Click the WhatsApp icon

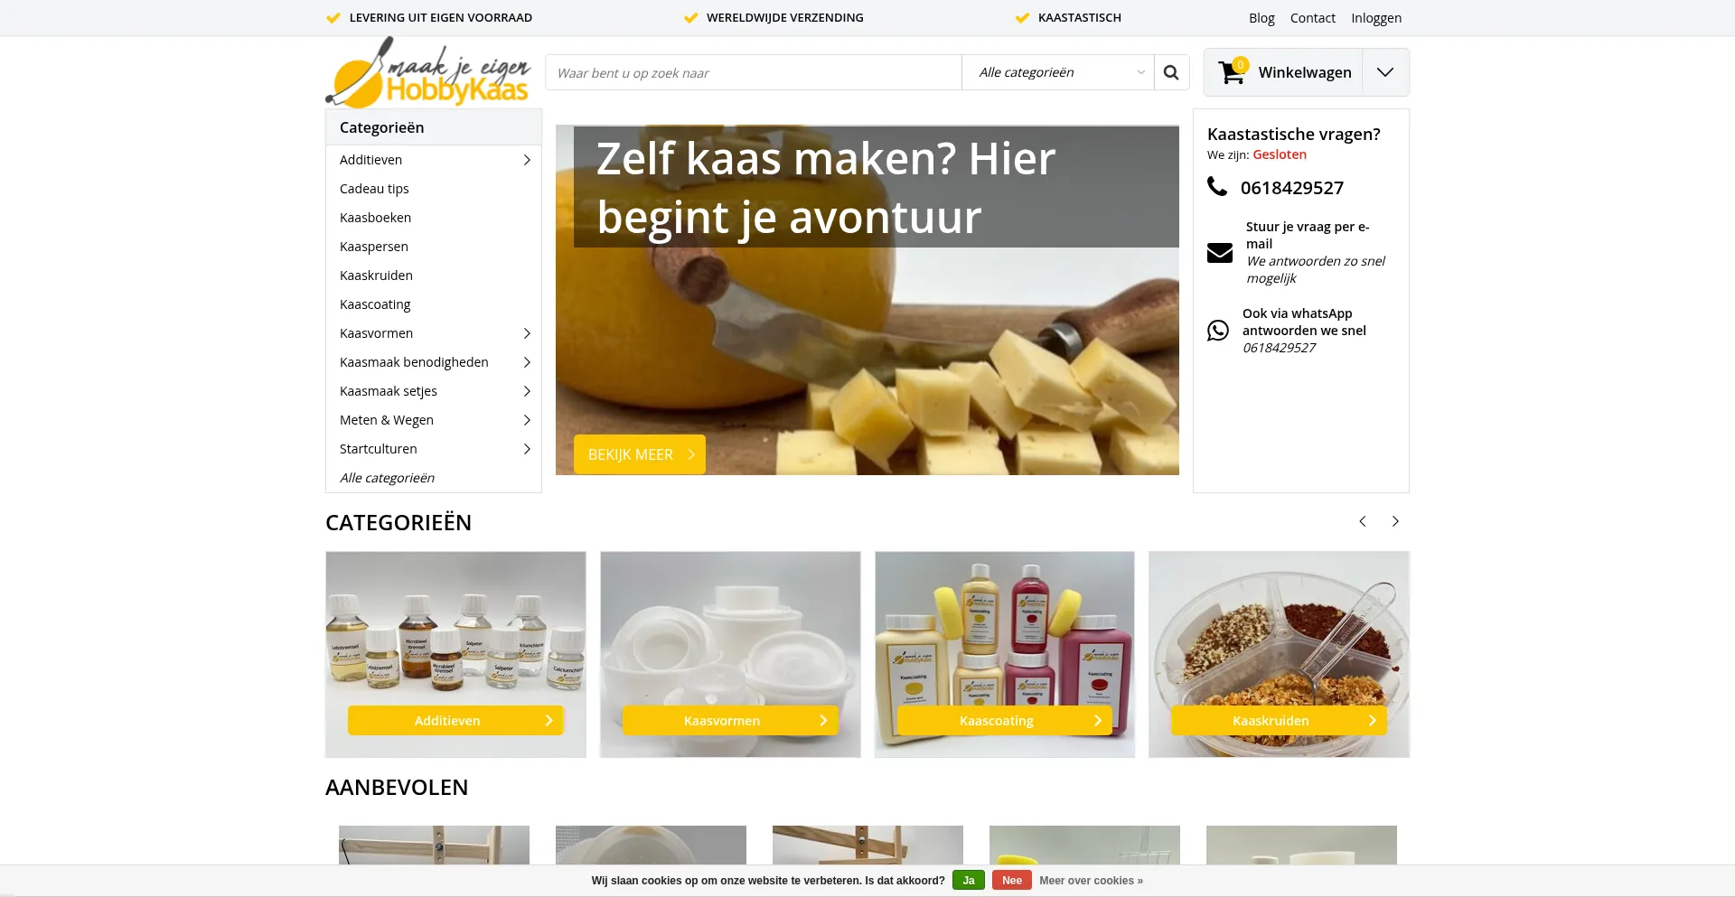[1218, 331]
